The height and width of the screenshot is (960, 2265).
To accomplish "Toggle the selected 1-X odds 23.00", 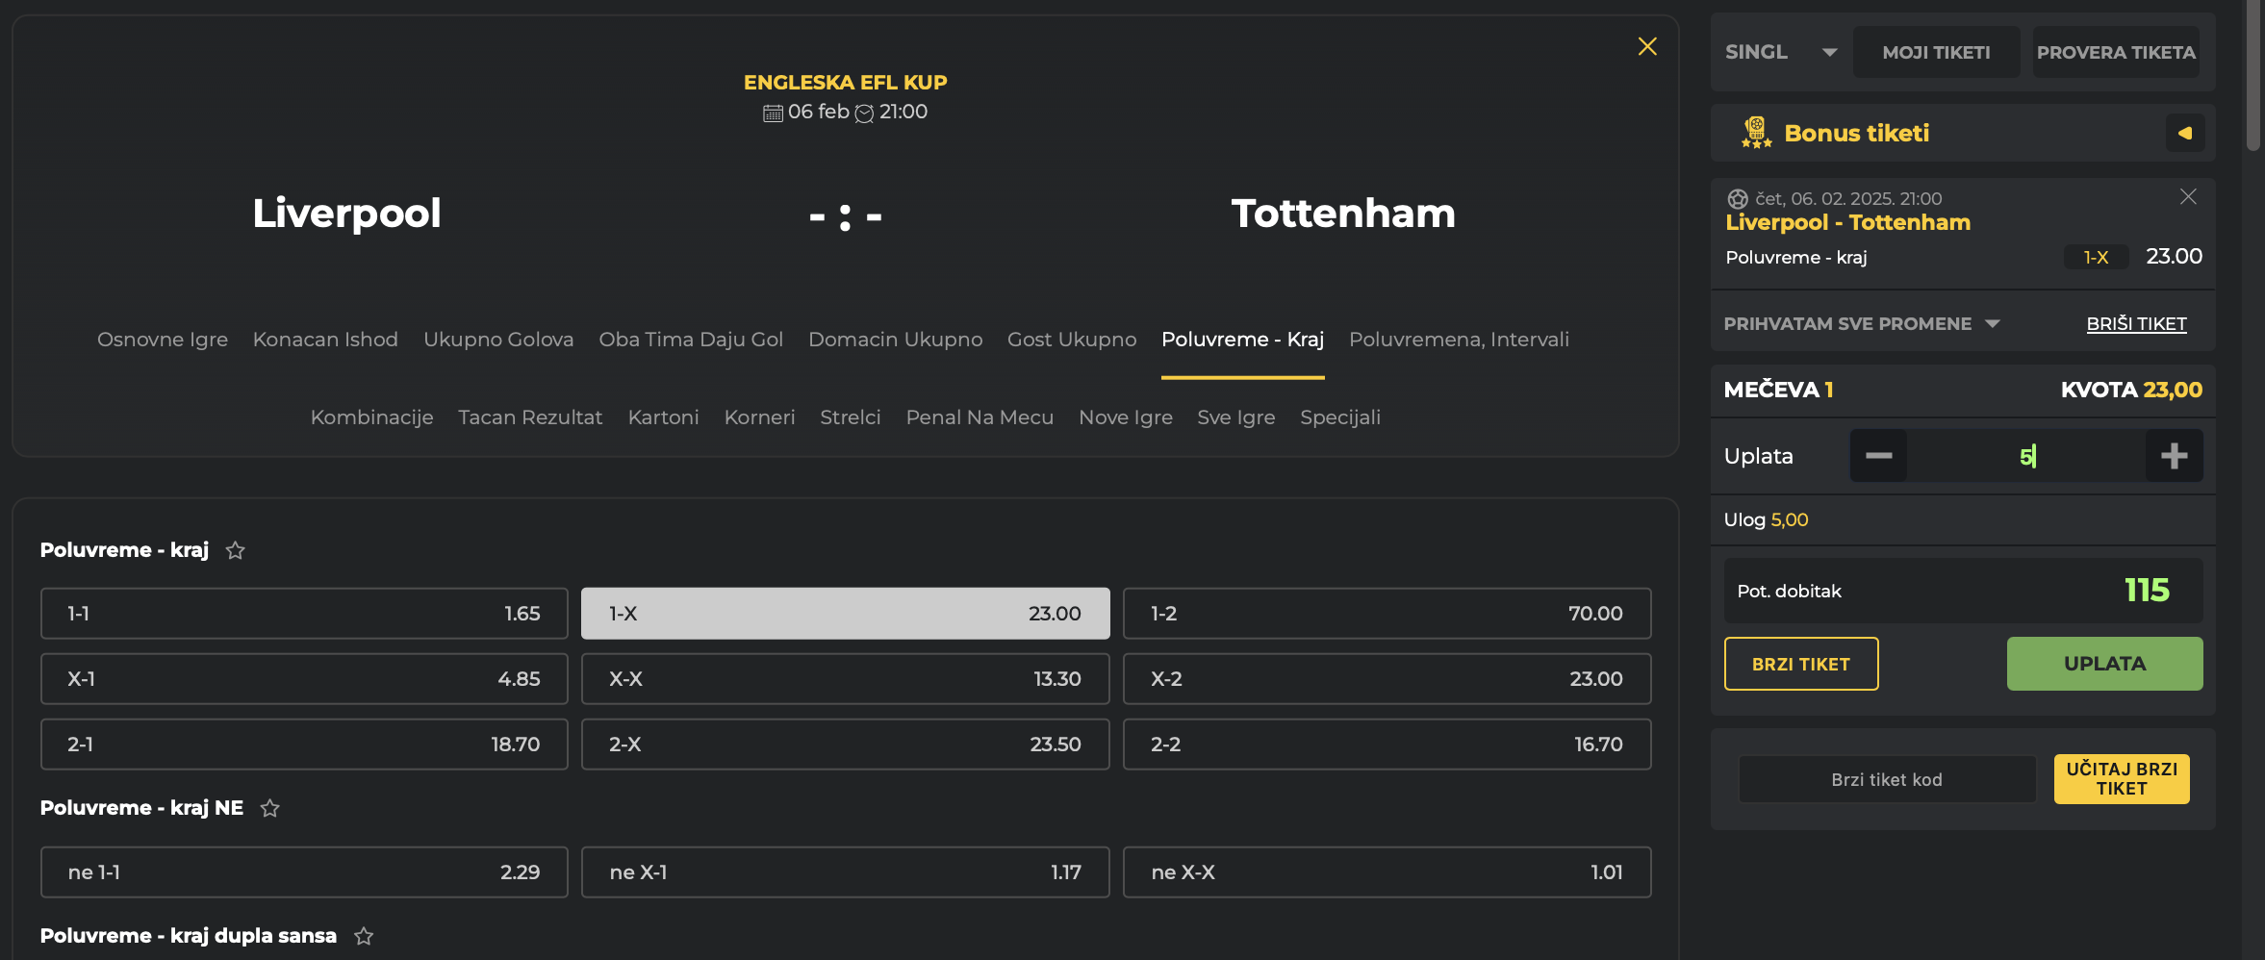I will click(x=845, y=614).
